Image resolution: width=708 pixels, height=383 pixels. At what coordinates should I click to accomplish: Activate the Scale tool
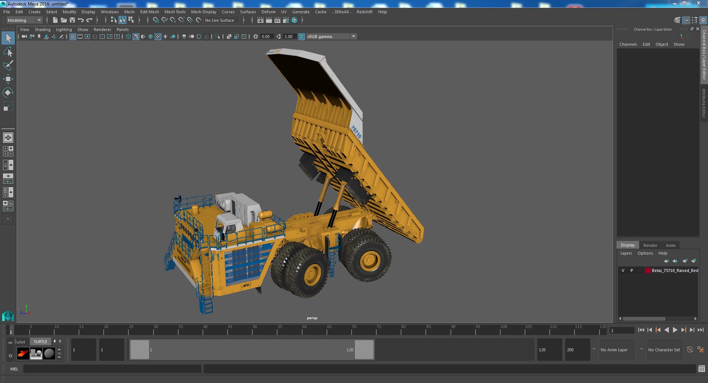pyautogui.click(x=8, y=106)
